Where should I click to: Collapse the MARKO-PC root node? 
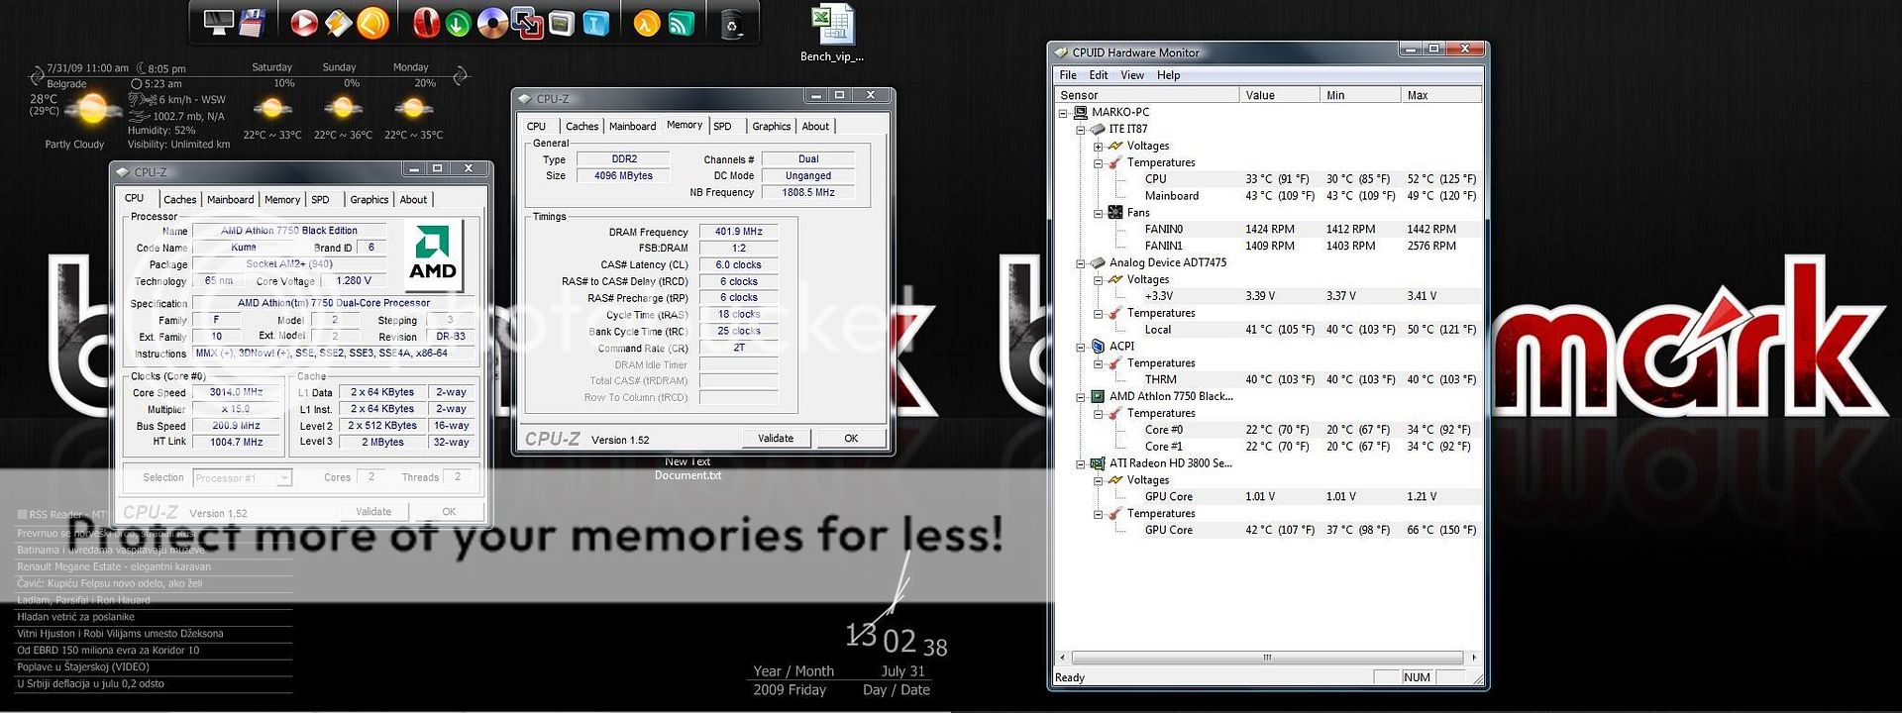1063,113
